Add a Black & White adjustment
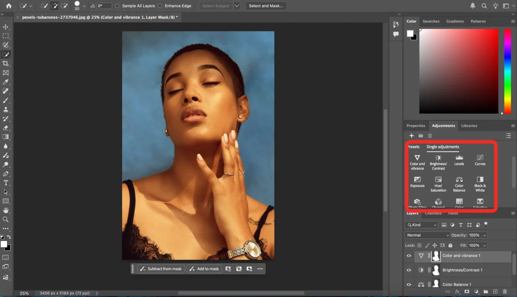This screenshot has width=517, height=297. pos(480,184)
